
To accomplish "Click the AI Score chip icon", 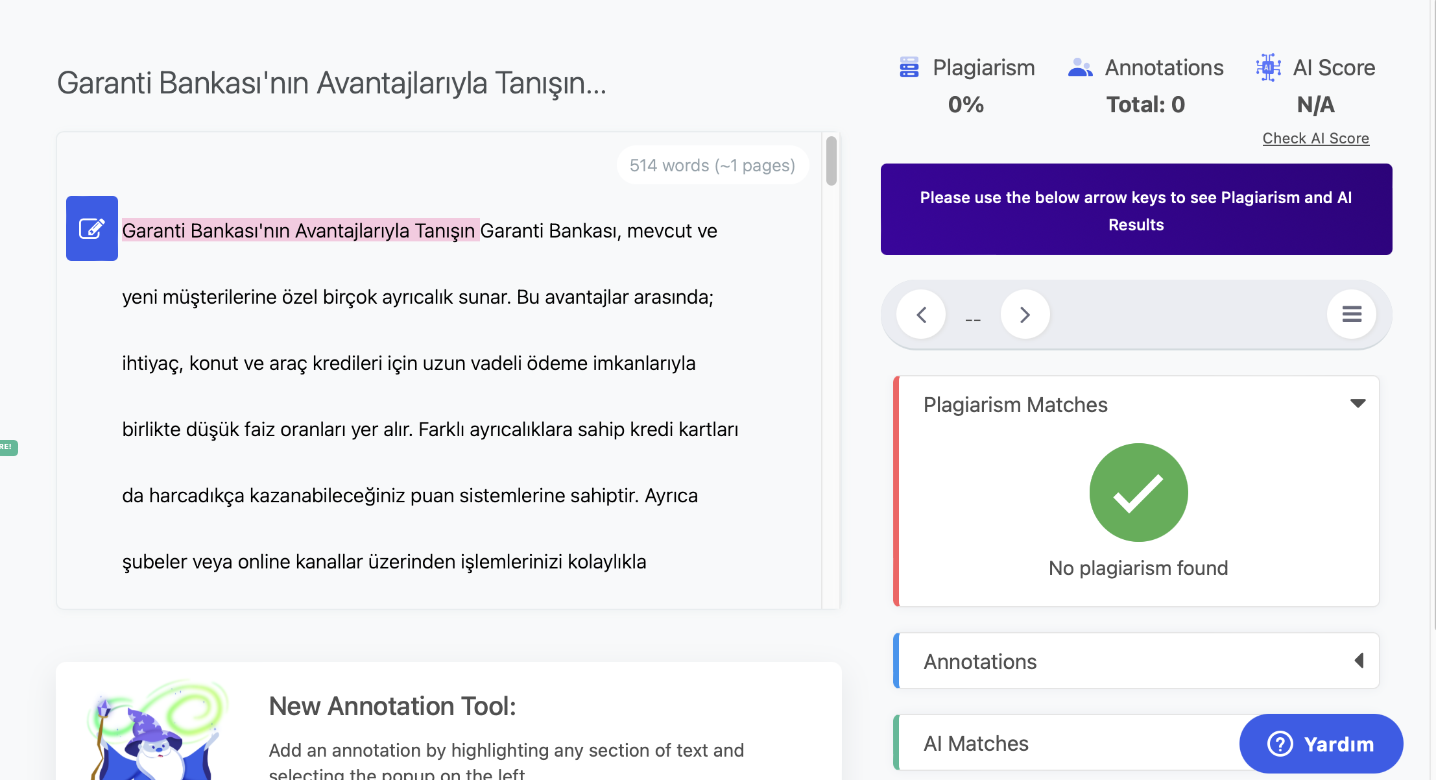I will 1269,67.
